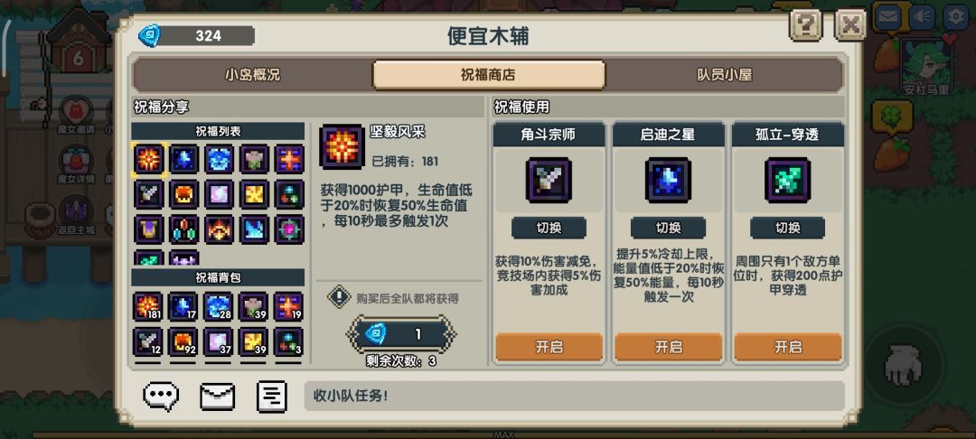The height and width of the screenshot is (439, 976).
Task: Switch the 启迪之星 slot using 切换
Action: coord(668,229)
